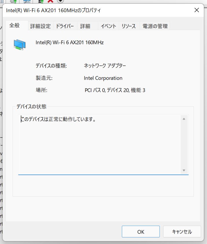The width and height of the screenshot is (207, 244).
Task: Click the ネットワーク アダプター value text
Action: coord(105,66)
